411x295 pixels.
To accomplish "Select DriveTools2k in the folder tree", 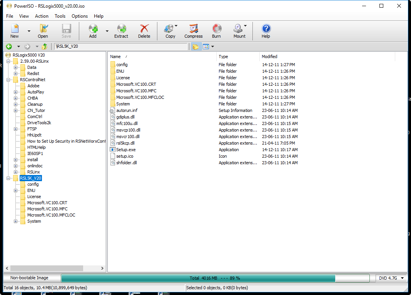I will click(x=39, y=123).
